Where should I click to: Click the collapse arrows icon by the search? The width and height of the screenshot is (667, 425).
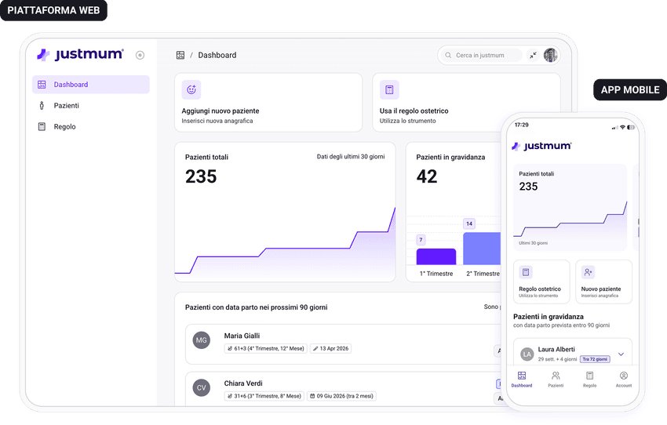pos(533,55)
